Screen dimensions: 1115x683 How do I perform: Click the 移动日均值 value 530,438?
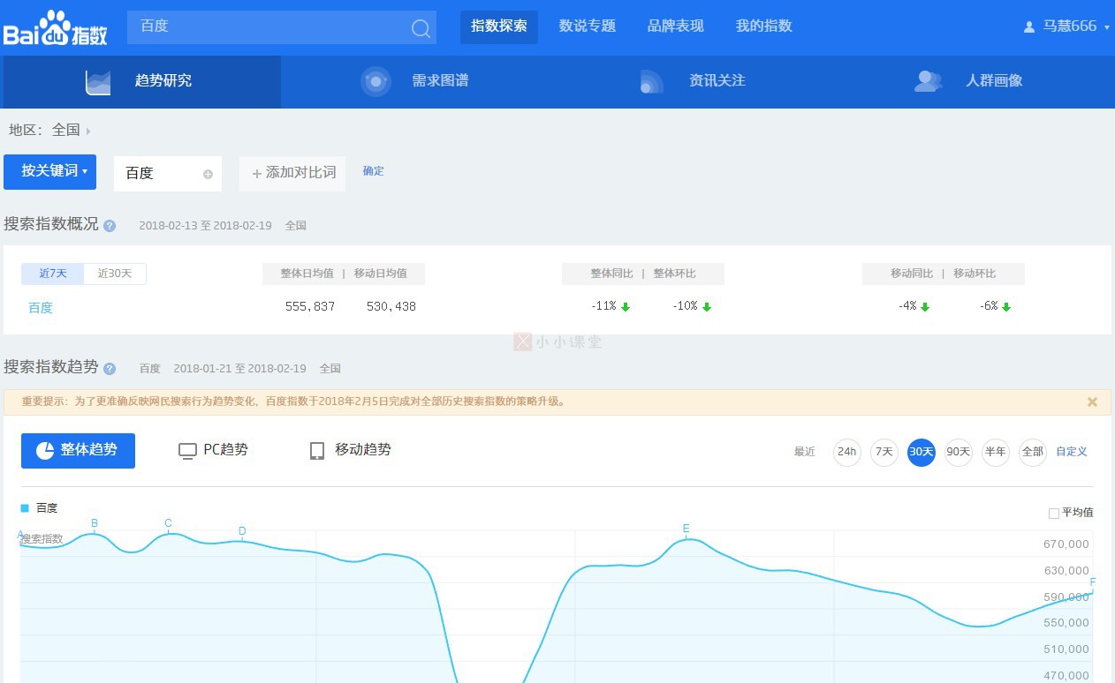[391, 307]
